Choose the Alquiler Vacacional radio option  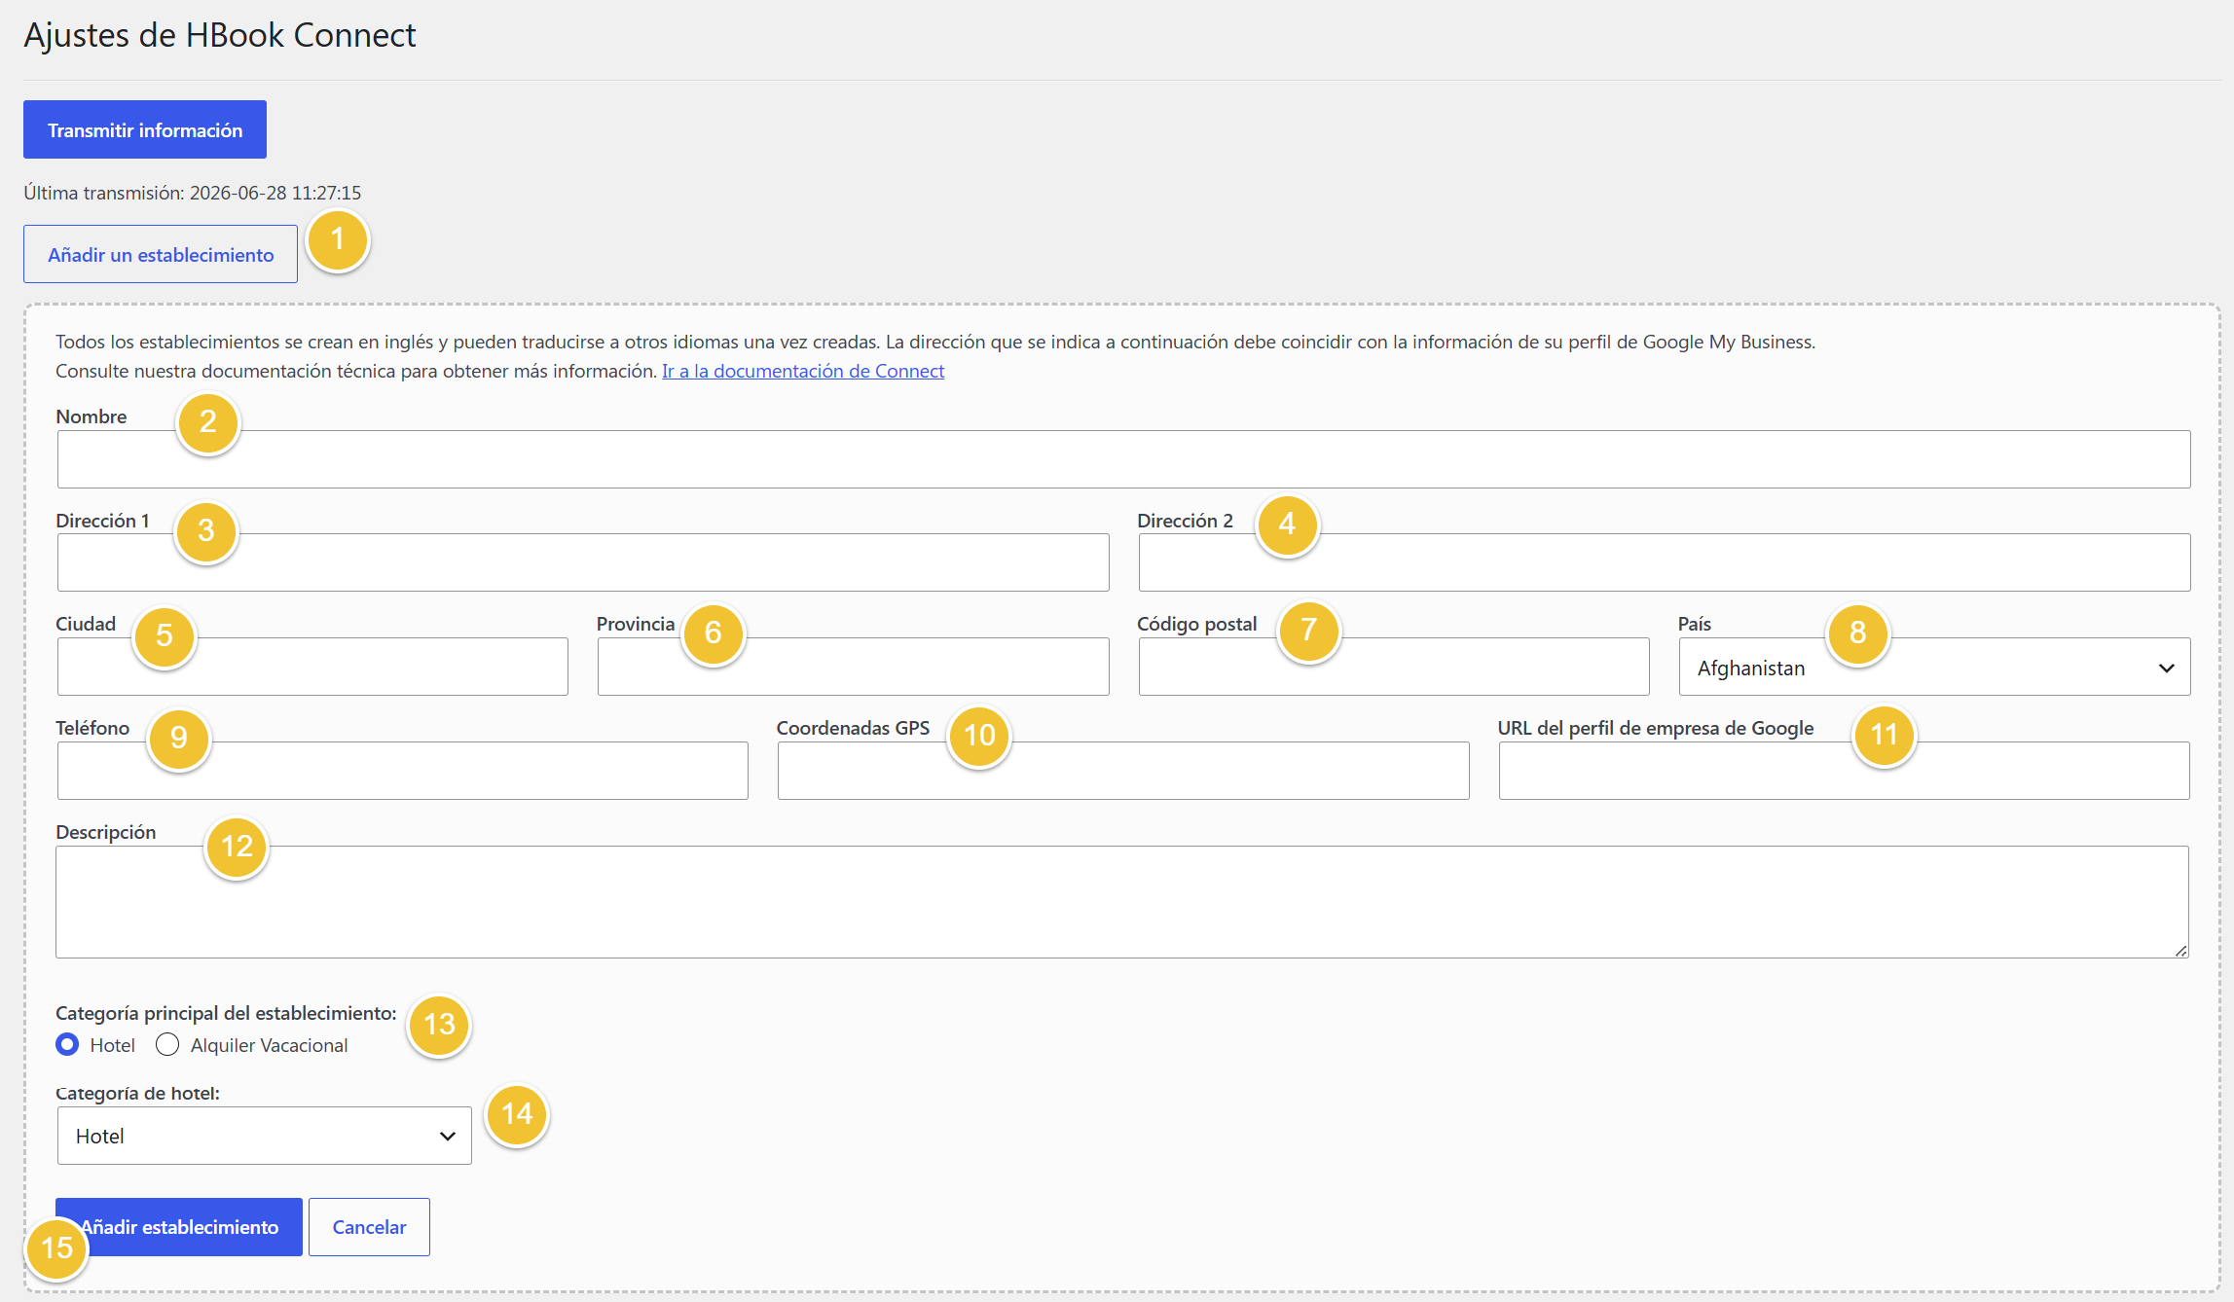click(x=167, y=1044)
